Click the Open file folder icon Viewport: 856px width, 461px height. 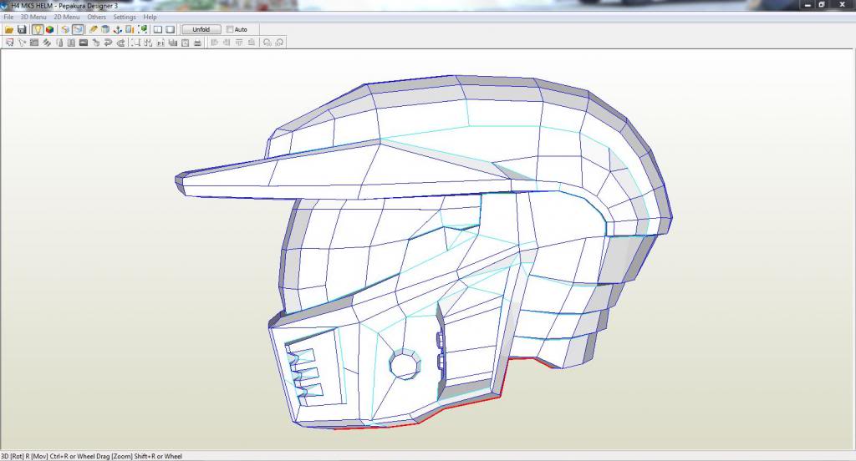9,29
